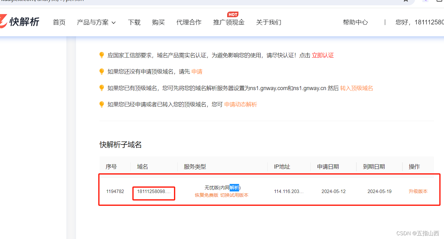Click the HOT badge icon
The image size is (444, 239).
click(x=233, y=14)
